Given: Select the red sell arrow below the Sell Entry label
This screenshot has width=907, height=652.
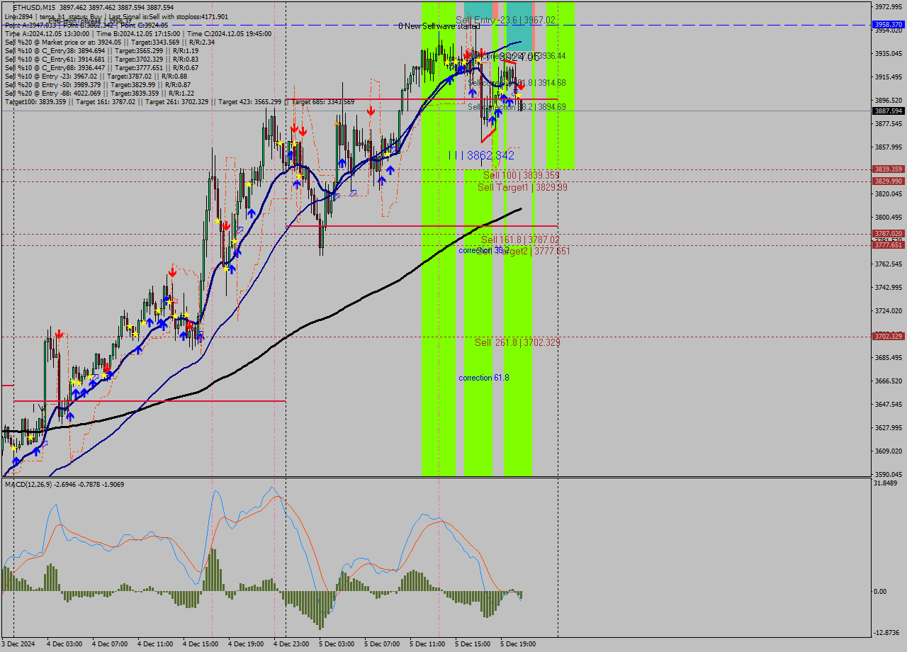Looking at the screenshot, I should tap(467, 56).
